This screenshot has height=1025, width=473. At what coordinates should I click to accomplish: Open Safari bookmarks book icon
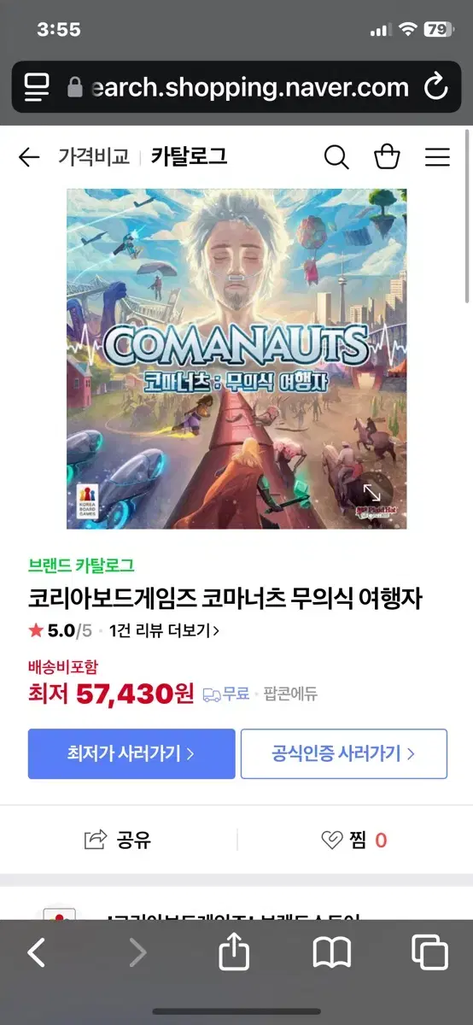pyautogui.click(x=332, y=953)
